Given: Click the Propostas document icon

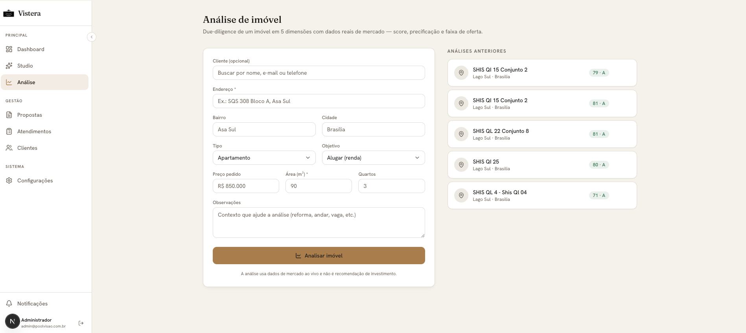Looking at the screenshot, I should tap(9, 115).
